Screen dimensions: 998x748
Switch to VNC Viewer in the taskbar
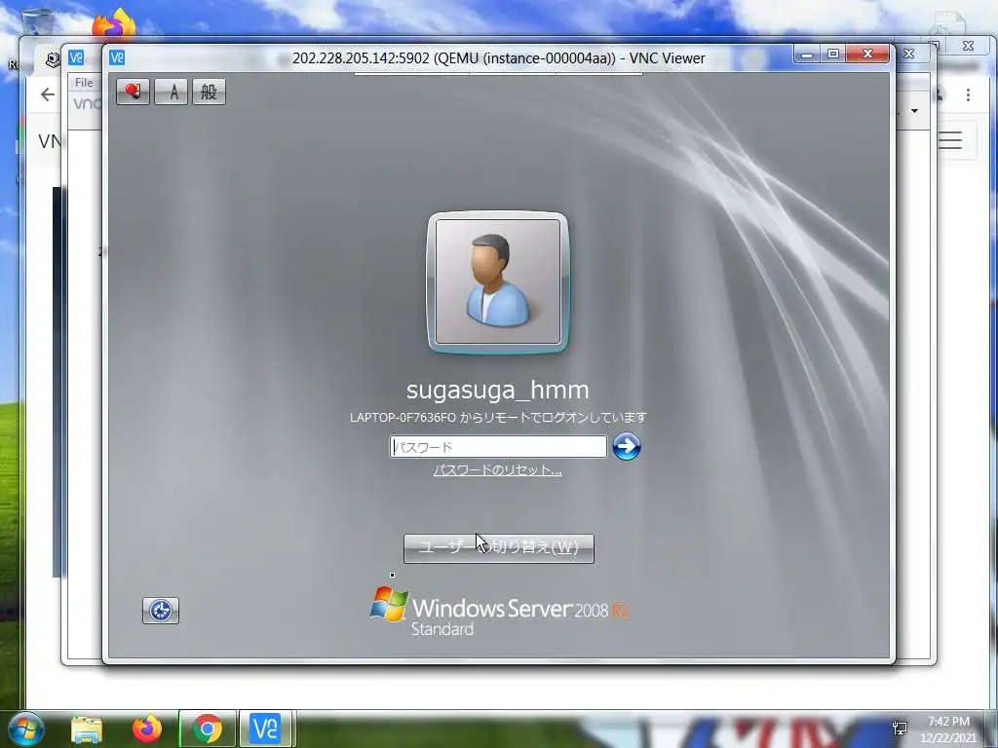pyautogui.click(x=265, y=729)
